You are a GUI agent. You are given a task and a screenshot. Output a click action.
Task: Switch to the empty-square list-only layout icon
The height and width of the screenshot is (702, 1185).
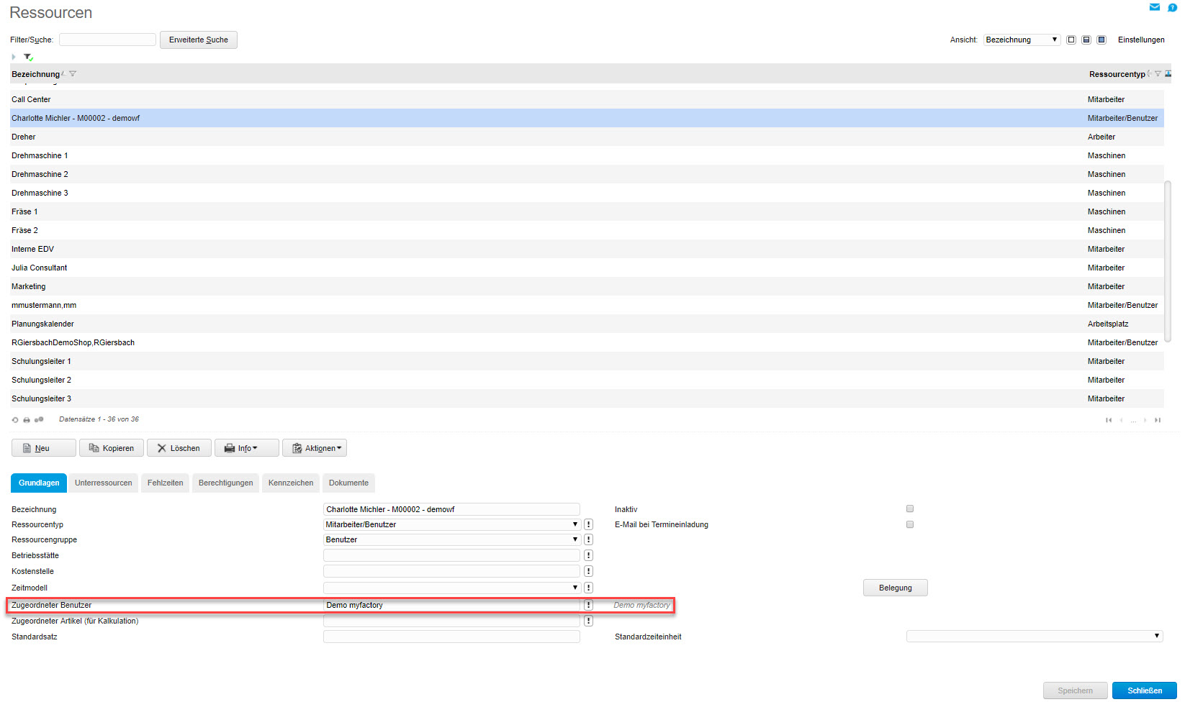coord(1071,40)
